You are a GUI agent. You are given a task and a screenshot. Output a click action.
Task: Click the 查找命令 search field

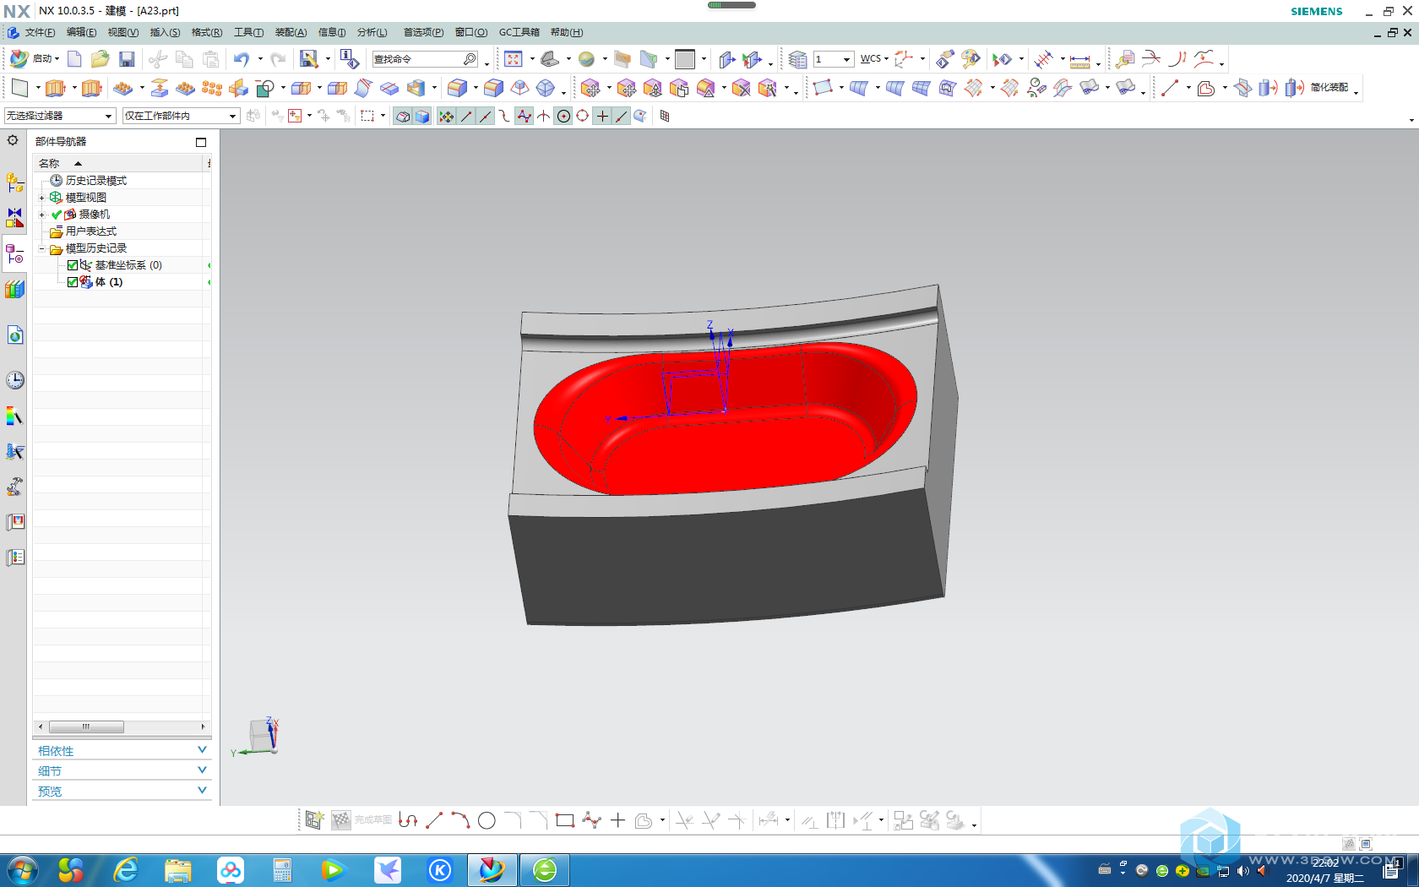click(426, 59)
